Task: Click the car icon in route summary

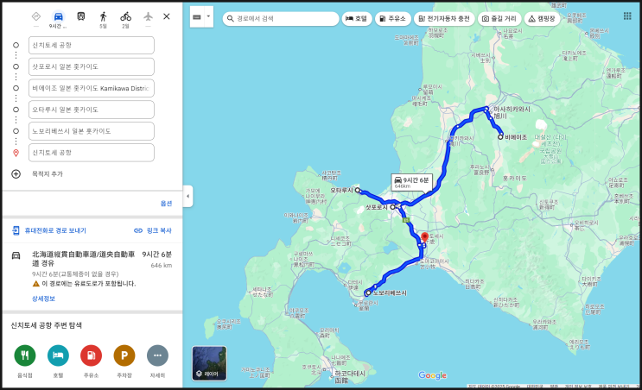Action: (x=16, y=255)
